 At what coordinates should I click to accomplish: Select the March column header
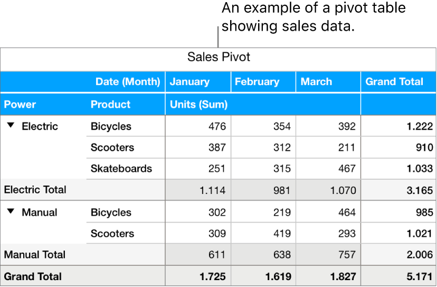pyautogui.click(x=316, y=82)
